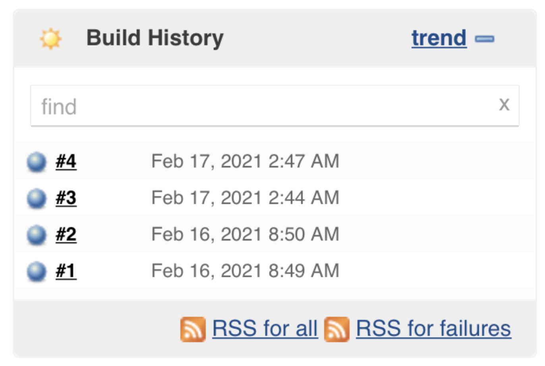Click the orange RSS icon for failures

click(336, 329)
